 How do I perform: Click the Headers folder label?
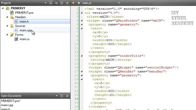click(21, 17)
